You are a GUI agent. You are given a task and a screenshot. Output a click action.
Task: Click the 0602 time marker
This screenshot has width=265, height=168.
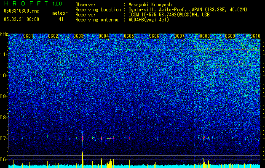tap(53, 36)
